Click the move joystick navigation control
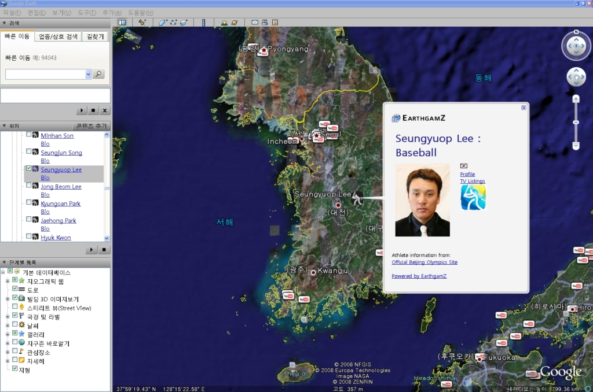The image size is (593, 392). pos(576,77)
